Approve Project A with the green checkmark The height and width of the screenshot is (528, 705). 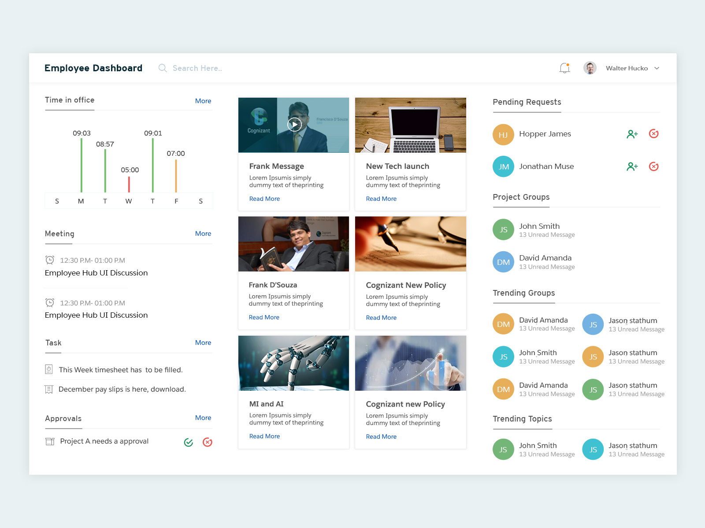[x=189, y=442]
